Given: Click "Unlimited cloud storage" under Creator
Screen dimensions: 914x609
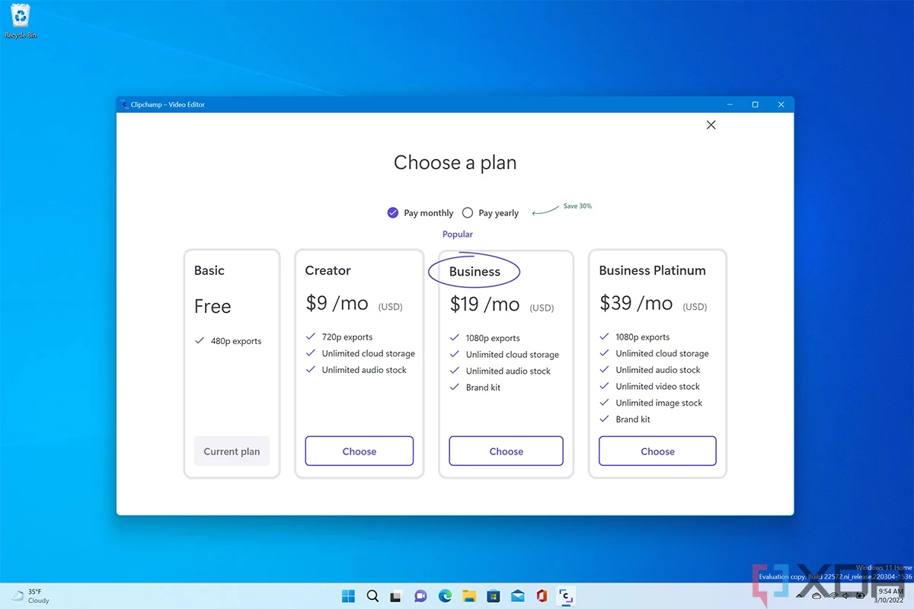Looking at the screenshot, I should click(x=369, y=354).
